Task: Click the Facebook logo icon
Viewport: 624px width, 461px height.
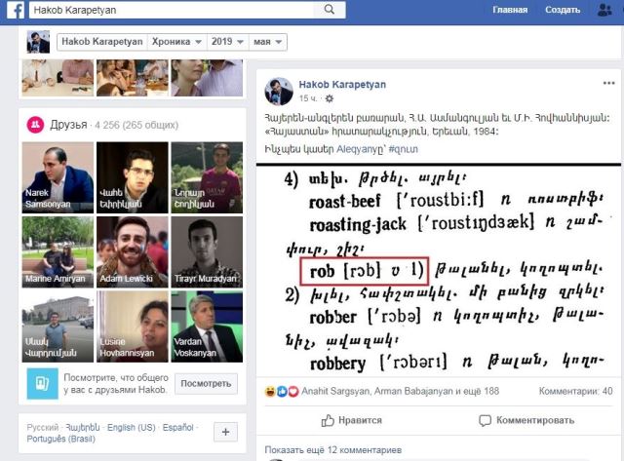Action: point(13,10)
